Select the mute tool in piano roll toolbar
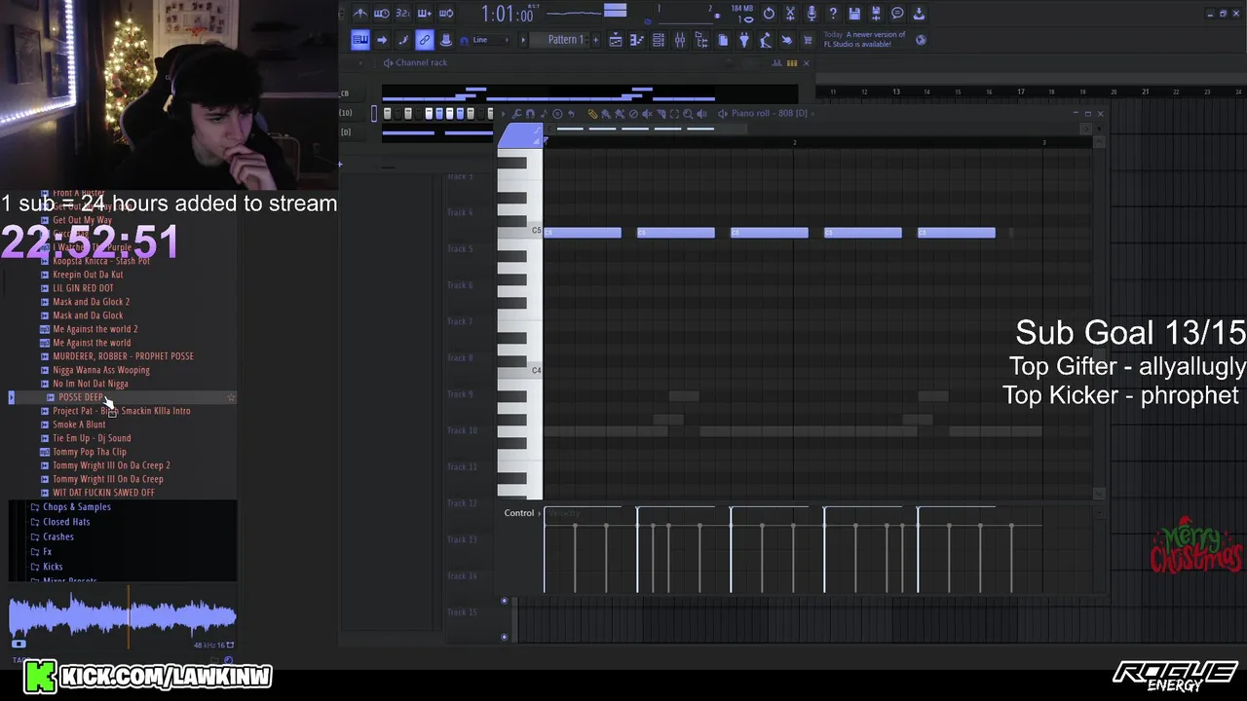1247x701 pixels. point(647,114)
